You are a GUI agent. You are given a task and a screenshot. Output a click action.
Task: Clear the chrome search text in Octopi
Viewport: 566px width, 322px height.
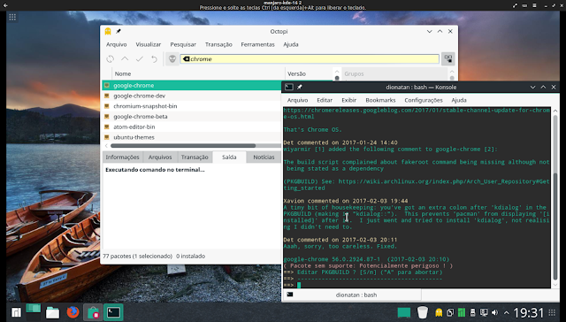click(x=187, y=59)
